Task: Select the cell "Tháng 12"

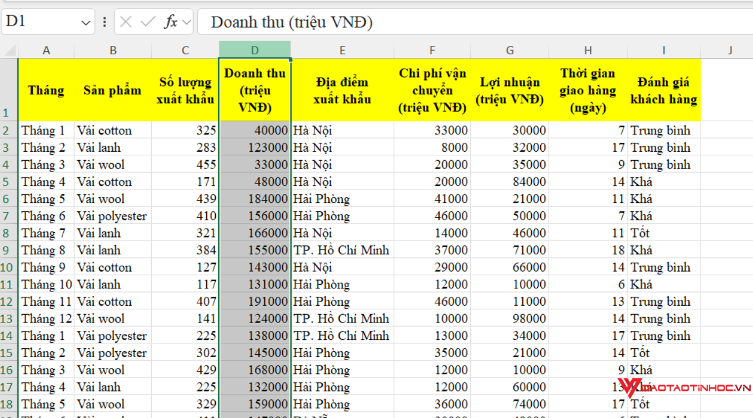Action: click(x=46, y=318)
